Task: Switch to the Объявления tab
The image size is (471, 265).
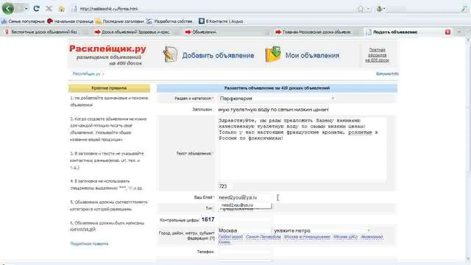Action: [227, 32]
